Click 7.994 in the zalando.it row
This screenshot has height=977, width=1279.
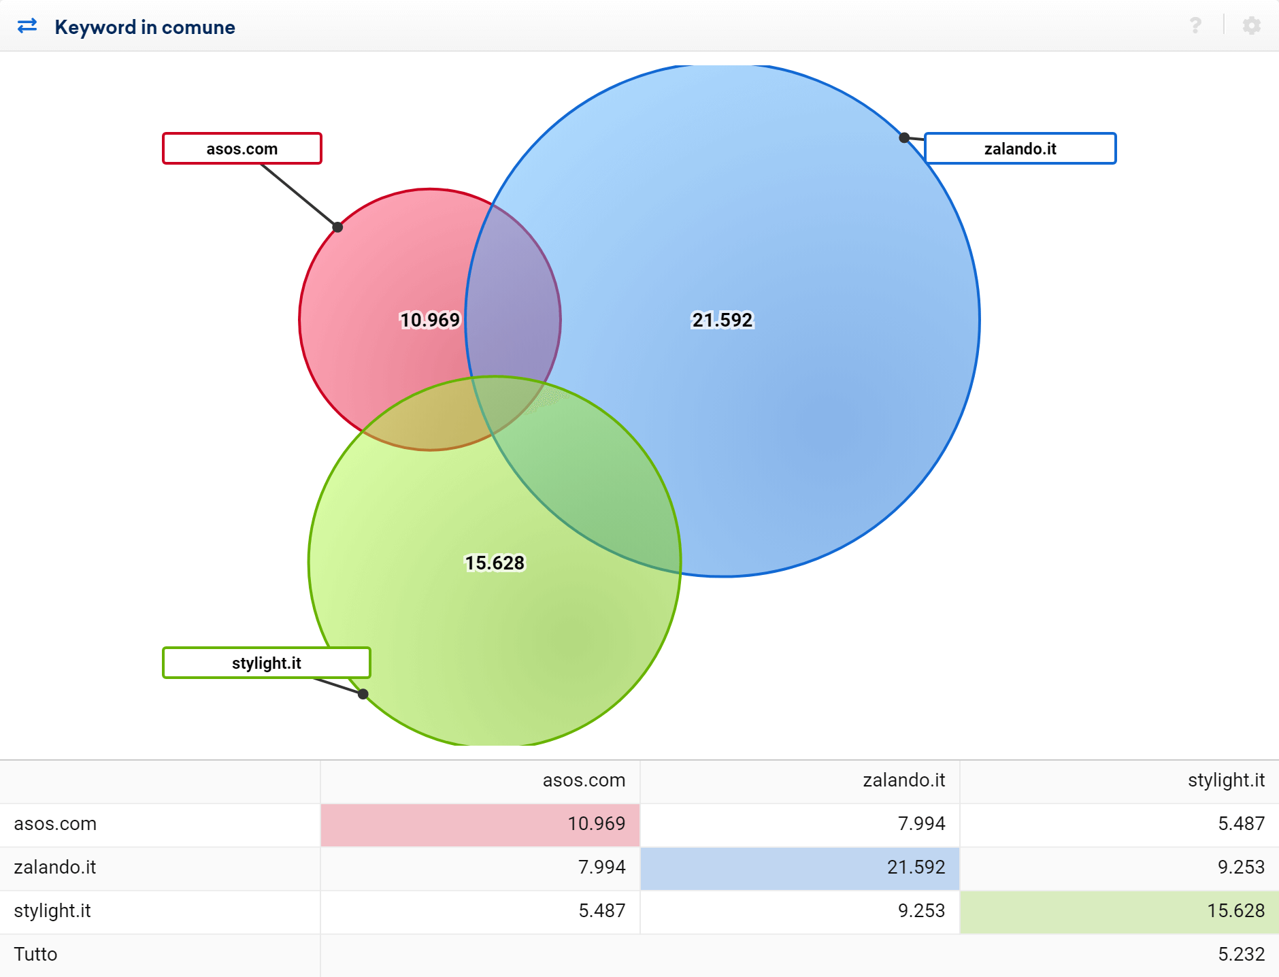point(602,867)
